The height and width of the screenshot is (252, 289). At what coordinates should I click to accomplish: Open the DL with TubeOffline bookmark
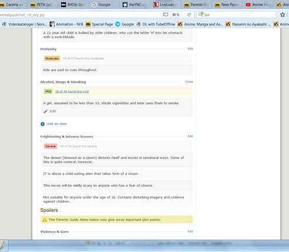[156, 24]
